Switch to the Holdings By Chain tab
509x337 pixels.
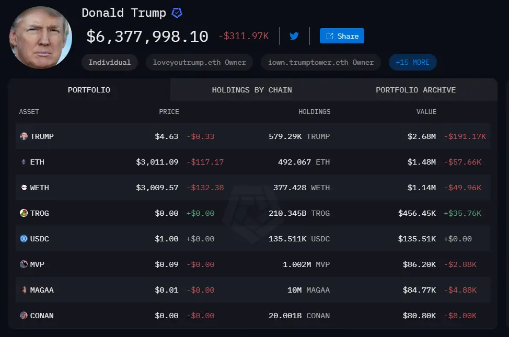pyautogui.click(x=252, y=90)
